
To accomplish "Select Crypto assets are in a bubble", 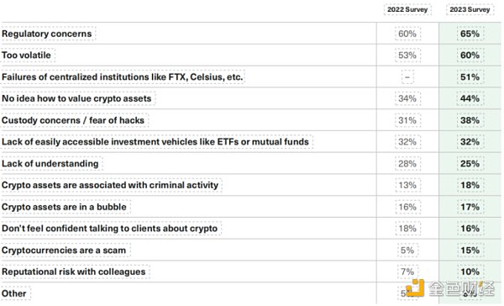I will pos(64,207).
